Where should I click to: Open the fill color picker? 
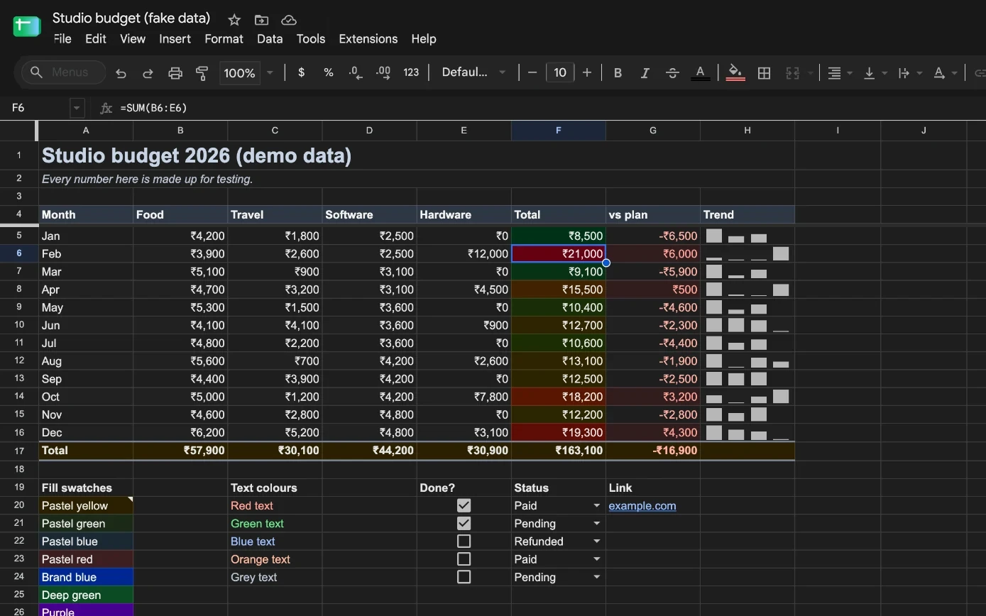click(735, 73)
